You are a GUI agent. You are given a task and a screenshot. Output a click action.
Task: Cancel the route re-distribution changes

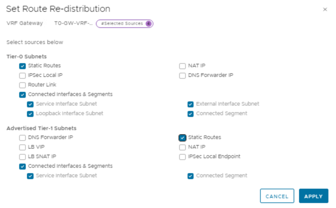tap(277, 196)
